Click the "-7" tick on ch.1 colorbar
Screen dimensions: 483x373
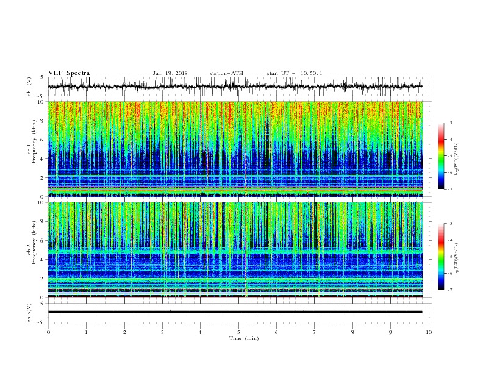pos(449,189)
